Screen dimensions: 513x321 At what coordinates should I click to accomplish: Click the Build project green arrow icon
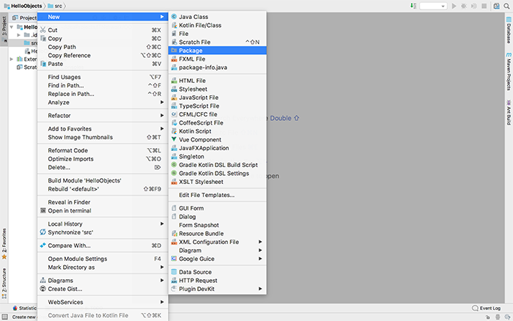[x=413, y=6]
